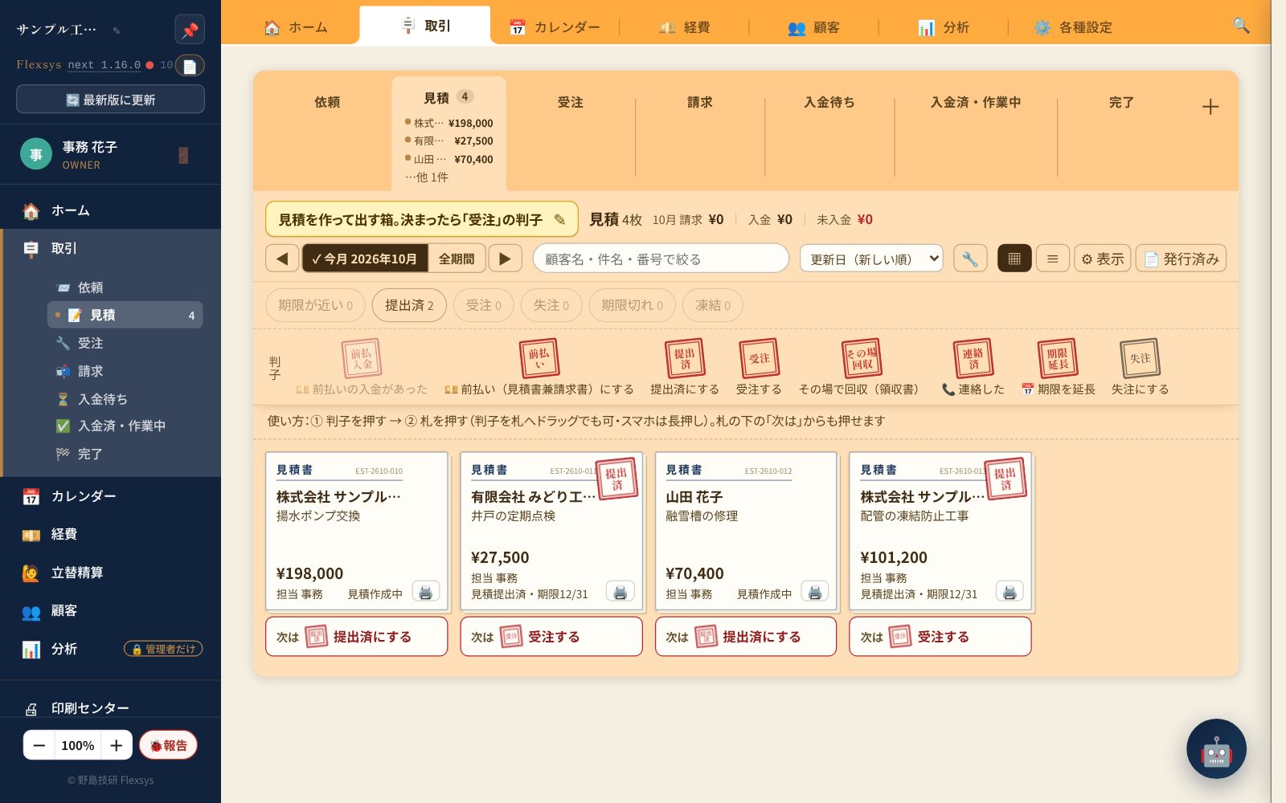This screenshot has width=1286, height=803.
Task: Print the 揚水ポンプ交換 estimate card
Action: pyautogui.click(x=426, y=592)
